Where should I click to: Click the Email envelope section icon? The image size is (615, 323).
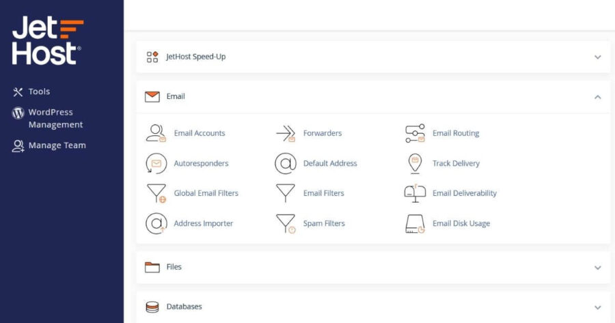click(x=152, y=97)
